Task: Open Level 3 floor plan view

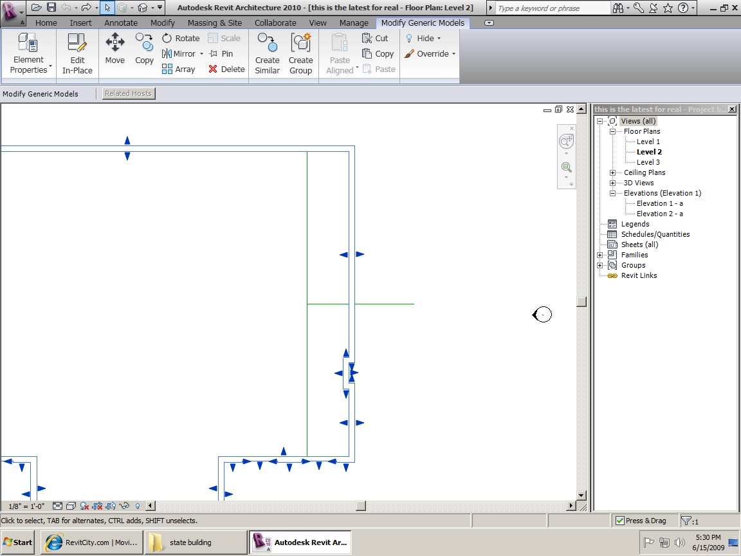Action: coord(648,162)
